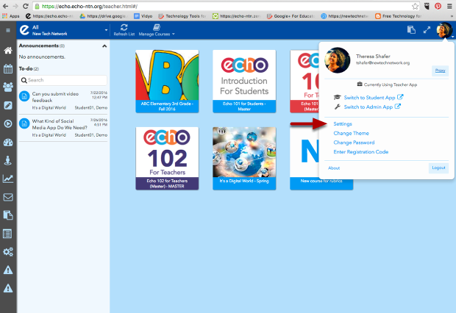The height and width of the screenshot is (313, 456).
Task: Open the Calendar sidebar icon
Action: pyautogui.click(x=8, y=69)
